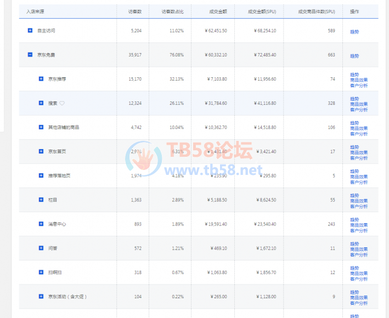Collapse the 京东免费 row
This screenshot has height=318, width=389.
[x=30, y=54]
